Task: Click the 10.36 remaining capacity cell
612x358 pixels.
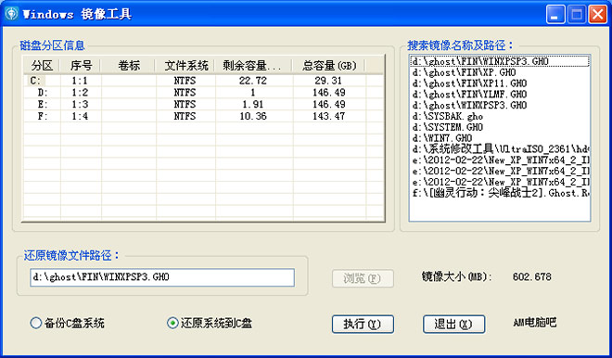Action: pyautogui.click(x=253, y=116)
